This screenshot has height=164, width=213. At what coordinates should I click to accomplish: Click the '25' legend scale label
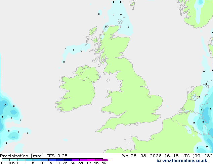65,163
